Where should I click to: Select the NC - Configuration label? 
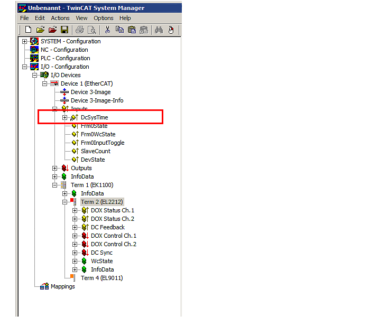tap(64, 50)
